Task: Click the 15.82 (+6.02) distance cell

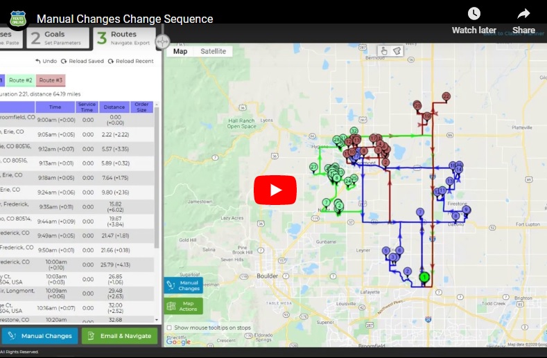Action: click(x=115, y=207)
